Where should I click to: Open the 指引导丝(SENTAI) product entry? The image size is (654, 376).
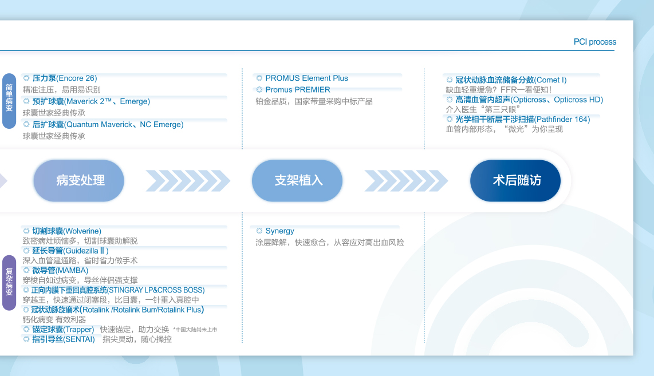pyautogui.click(x=64, y=339)
